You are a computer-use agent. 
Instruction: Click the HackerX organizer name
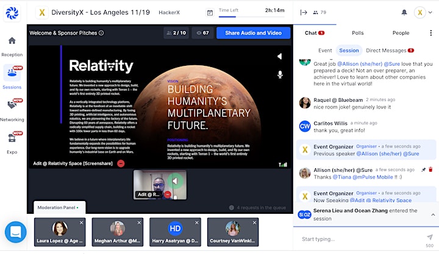(169, 12)
